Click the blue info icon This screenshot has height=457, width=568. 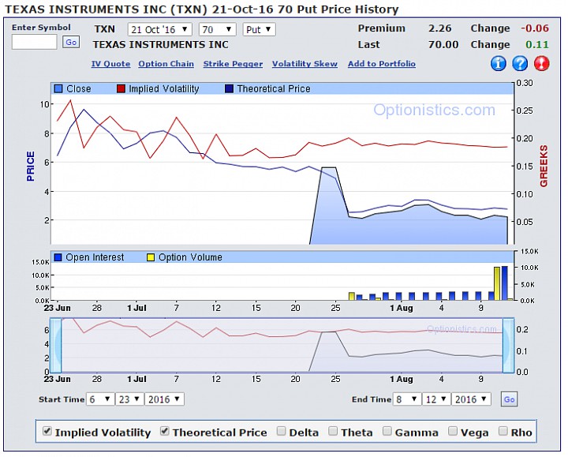pos(498,63)
